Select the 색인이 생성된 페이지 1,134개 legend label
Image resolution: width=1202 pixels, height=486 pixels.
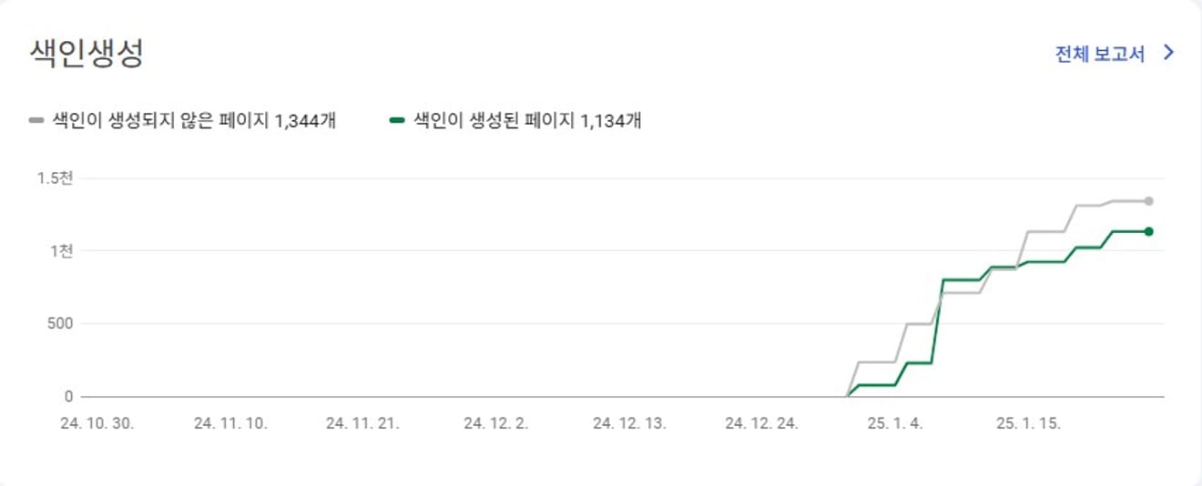pyautogui.click(x=527, y=120)
